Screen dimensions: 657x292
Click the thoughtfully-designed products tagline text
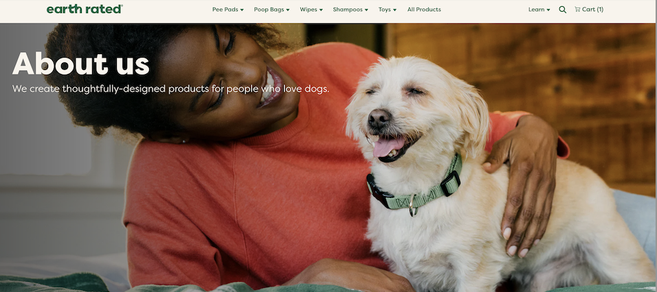coord(170,89)
